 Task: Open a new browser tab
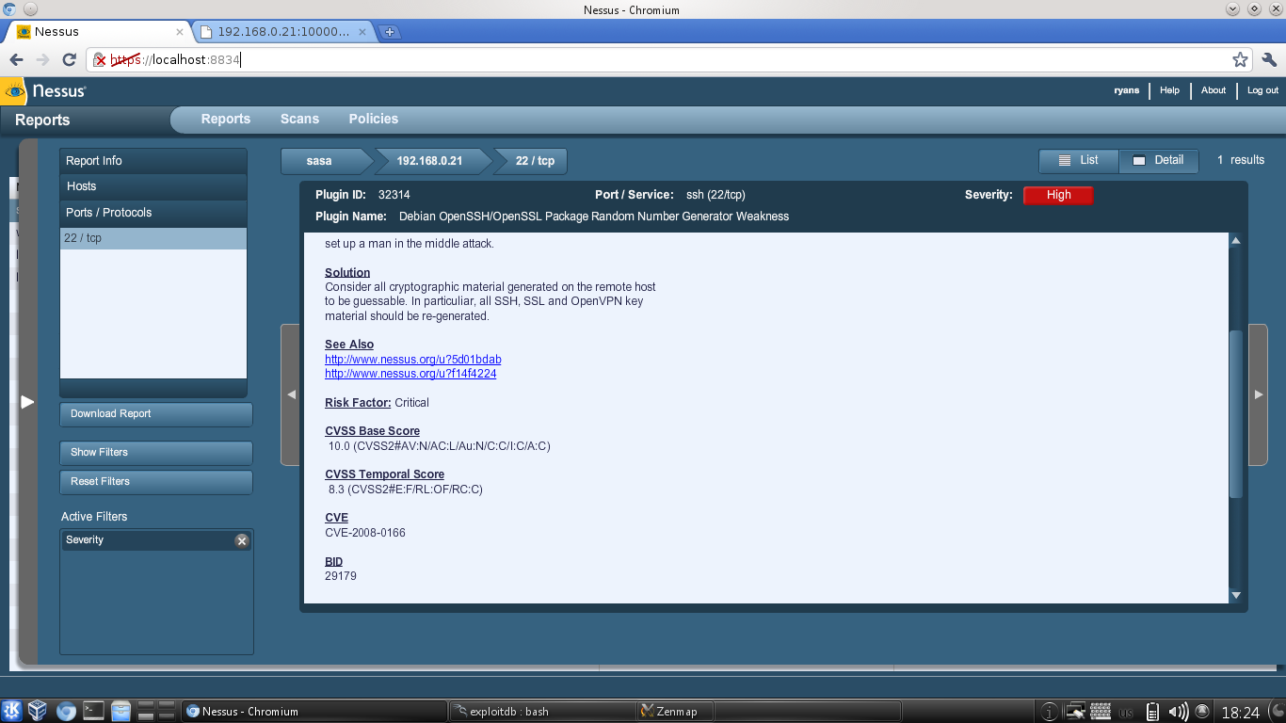[x=389, y=32]
